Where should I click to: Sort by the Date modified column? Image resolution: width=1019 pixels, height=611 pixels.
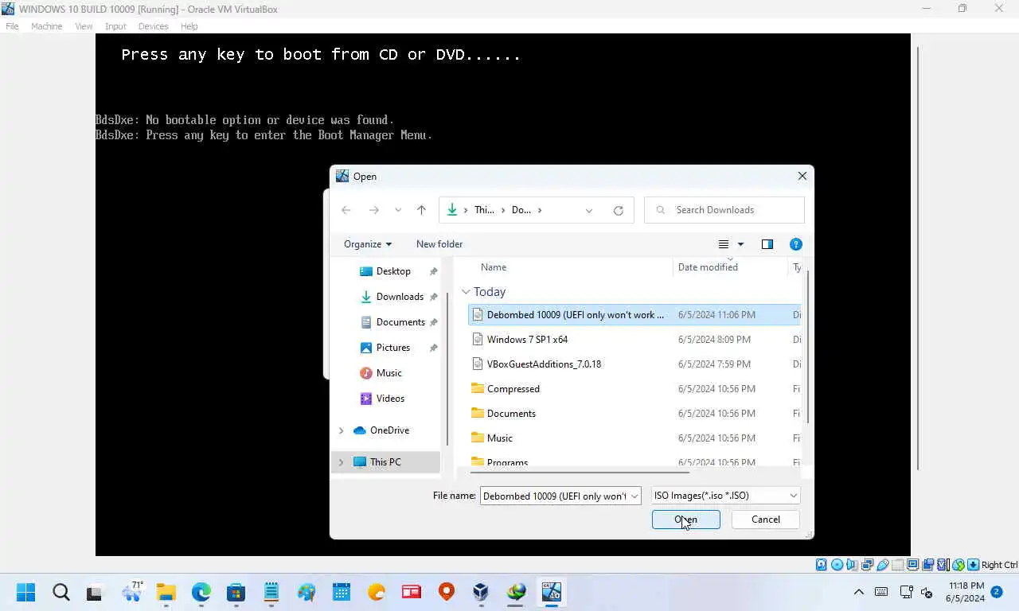click(x=708, y=267)
